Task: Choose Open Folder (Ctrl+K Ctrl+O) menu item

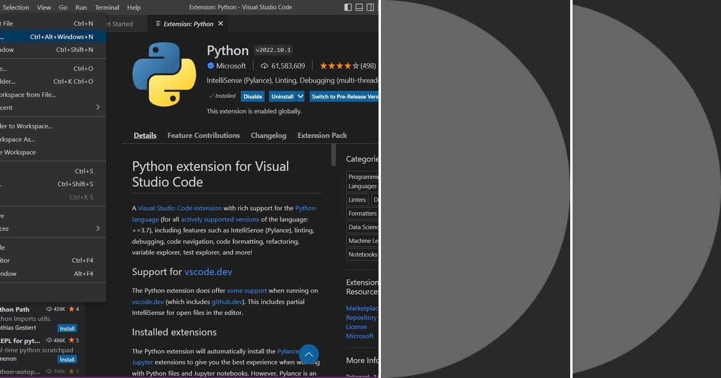Action: (53, 82)
